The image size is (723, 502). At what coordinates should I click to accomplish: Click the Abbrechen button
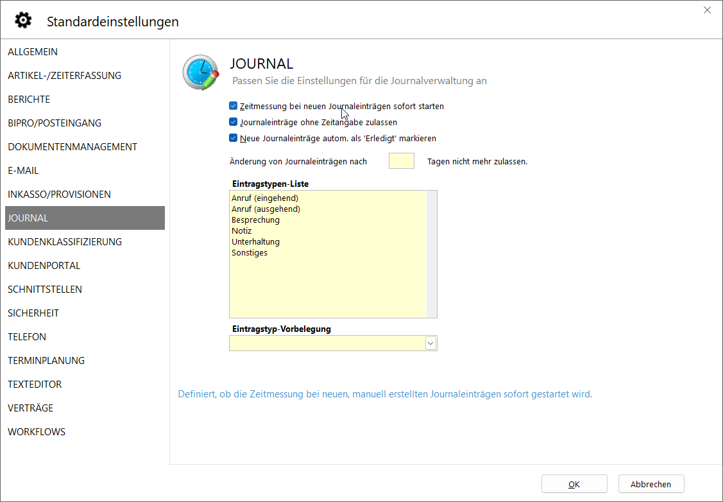[x=651, y=484]
